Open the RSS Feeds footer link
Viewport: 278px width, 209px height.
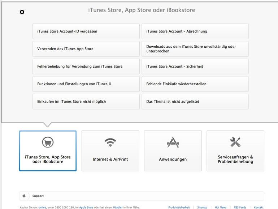coord(240,208)
